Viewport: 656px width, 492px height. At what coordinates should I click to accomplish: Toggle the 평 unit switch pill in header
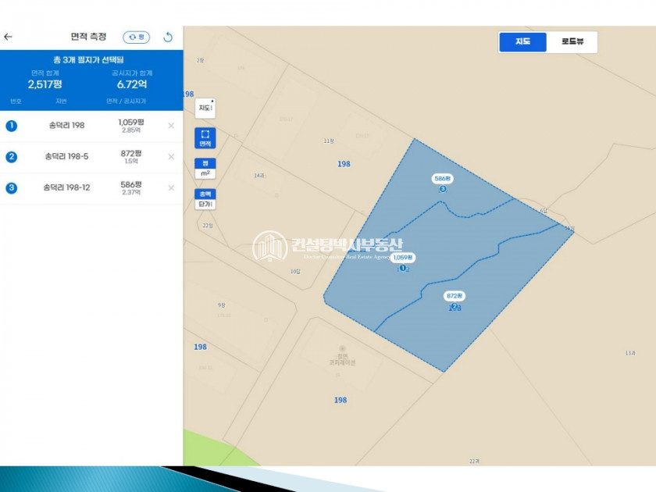click(136, 37)
